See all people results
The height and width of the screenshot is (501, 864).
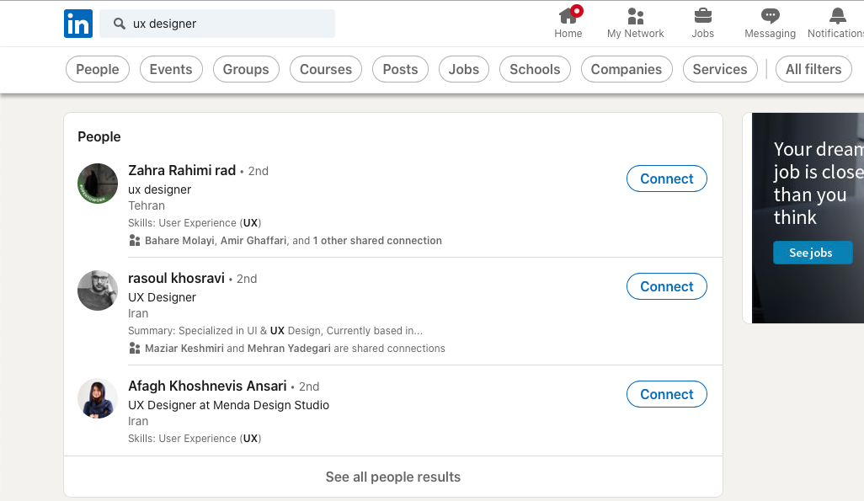pyautogui.click(x=393, y=477)
